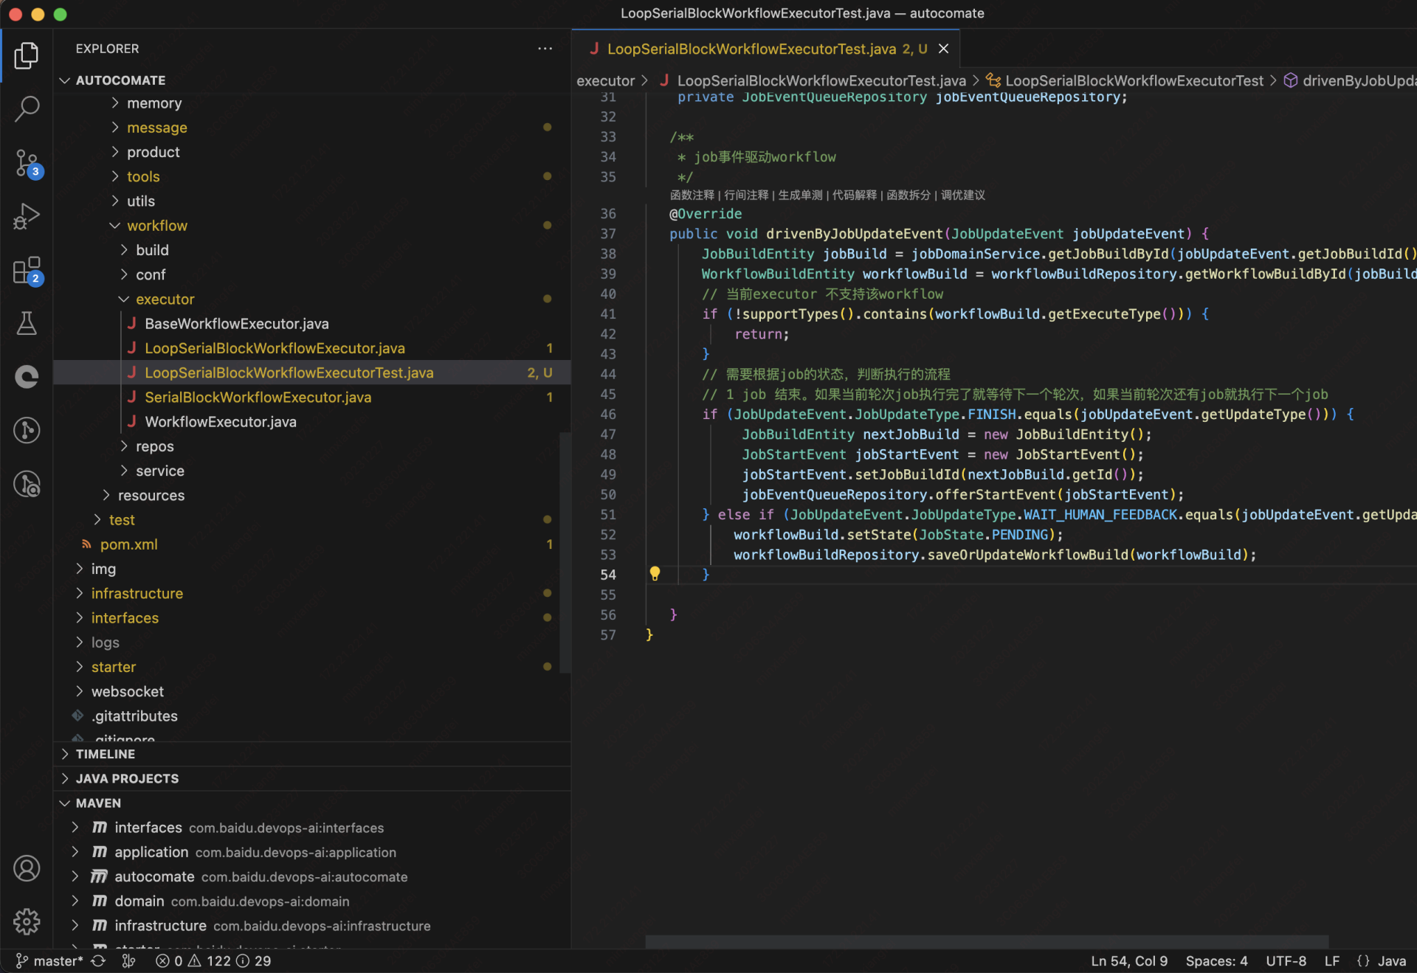1417x973 pixels.
Task: Open the Git graph circular icon in activity bar
Action: pyautogui.click(x=27, y=430)
